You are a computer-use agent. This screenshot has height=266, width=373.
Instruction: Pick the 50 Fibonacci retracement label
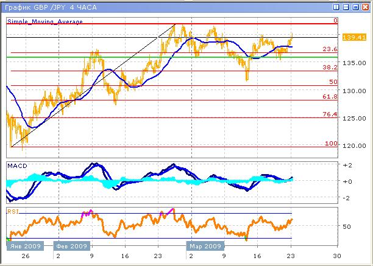333,82
